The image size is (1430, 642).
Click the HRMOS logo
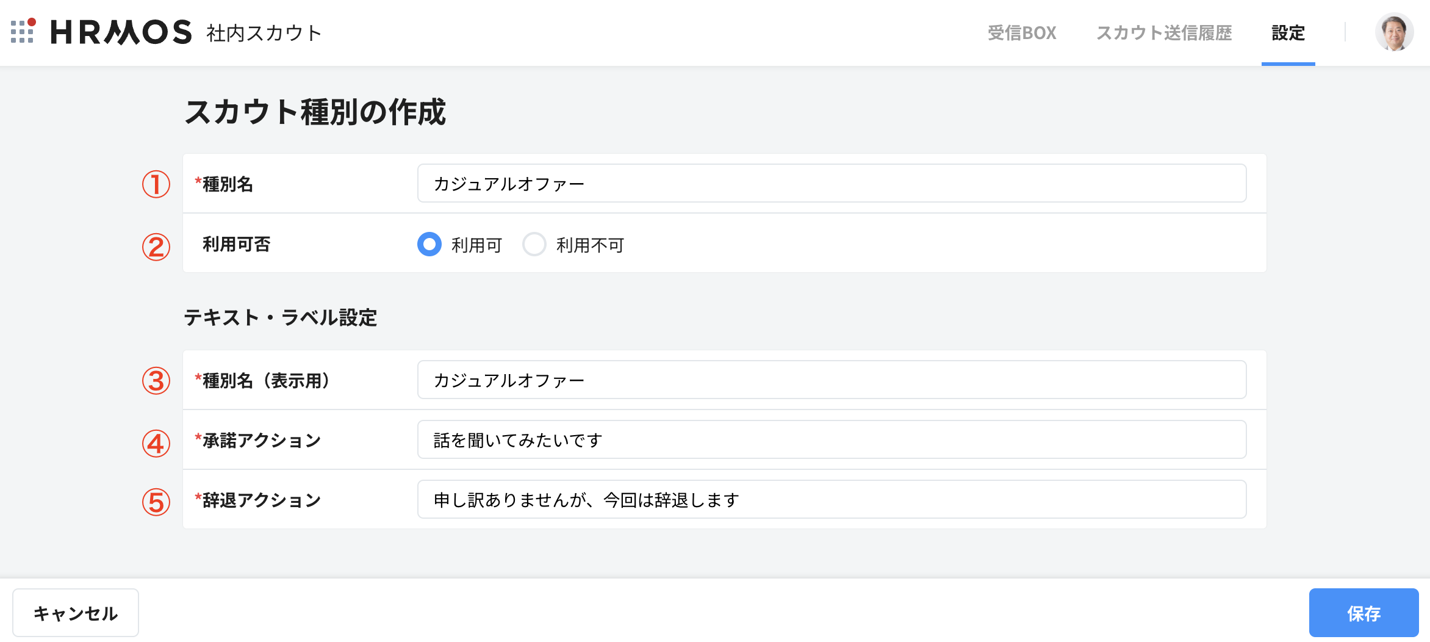click(x=121, y=32)
